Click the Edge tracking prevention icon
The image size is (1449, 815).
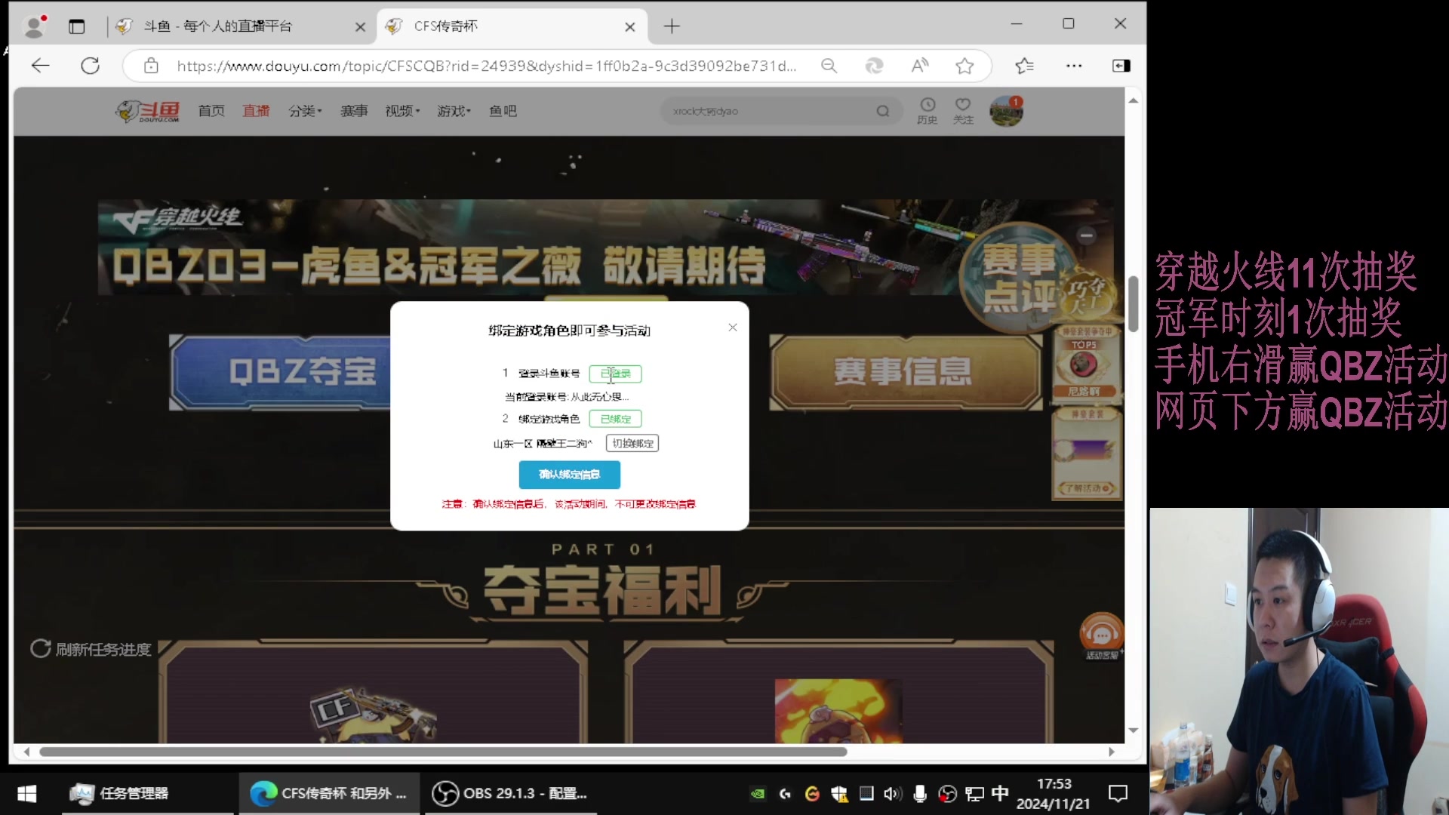[874, 66]
